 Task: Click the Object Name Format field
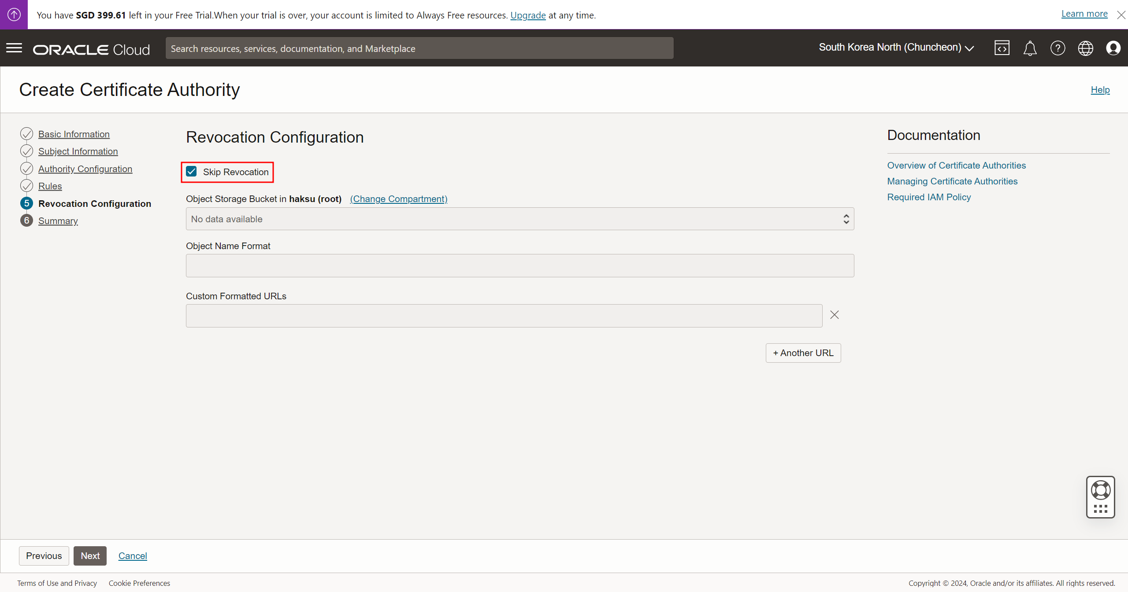[519, 265]
